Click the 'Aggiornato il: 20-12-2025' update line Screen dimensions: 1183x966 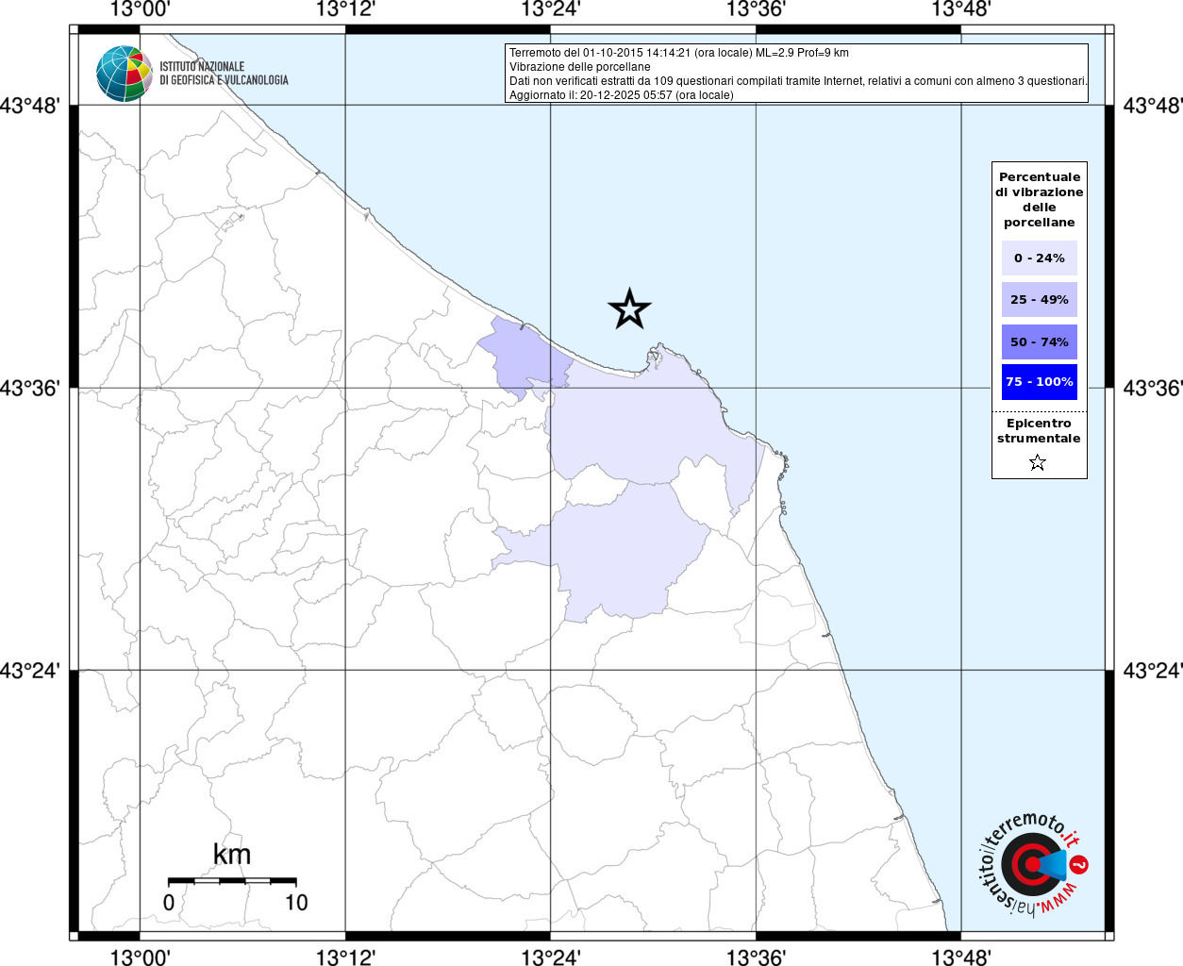[x=621, y=95]
